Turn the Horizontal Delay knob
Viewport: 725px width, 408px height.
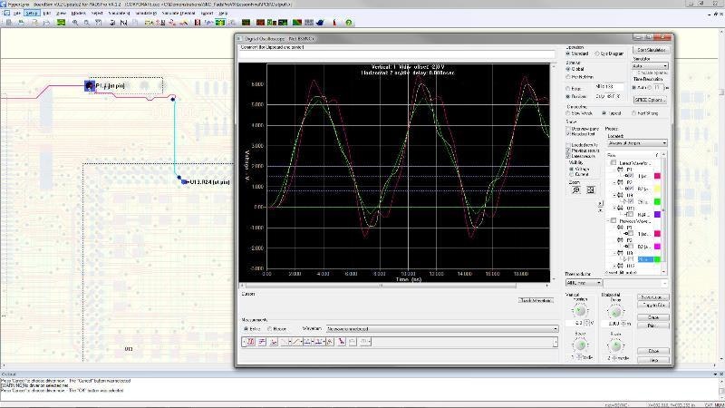pyautogui.click(x=615, y=312)
